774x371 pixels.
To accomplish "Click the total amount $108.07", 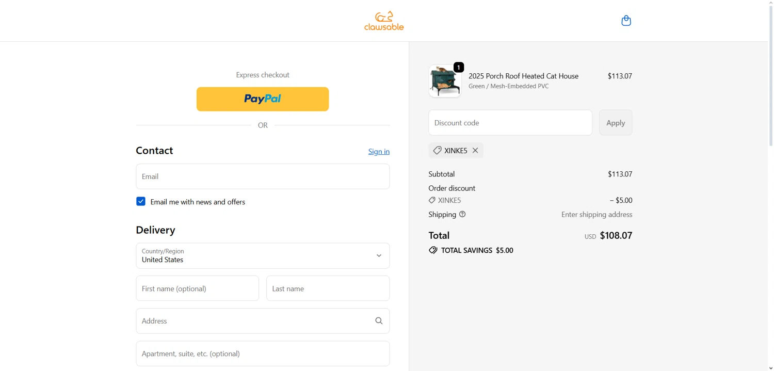I will click(x=616, y=236).
